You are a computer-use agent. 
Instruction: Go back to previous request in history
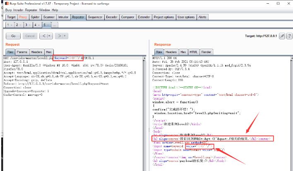[44, 36]
